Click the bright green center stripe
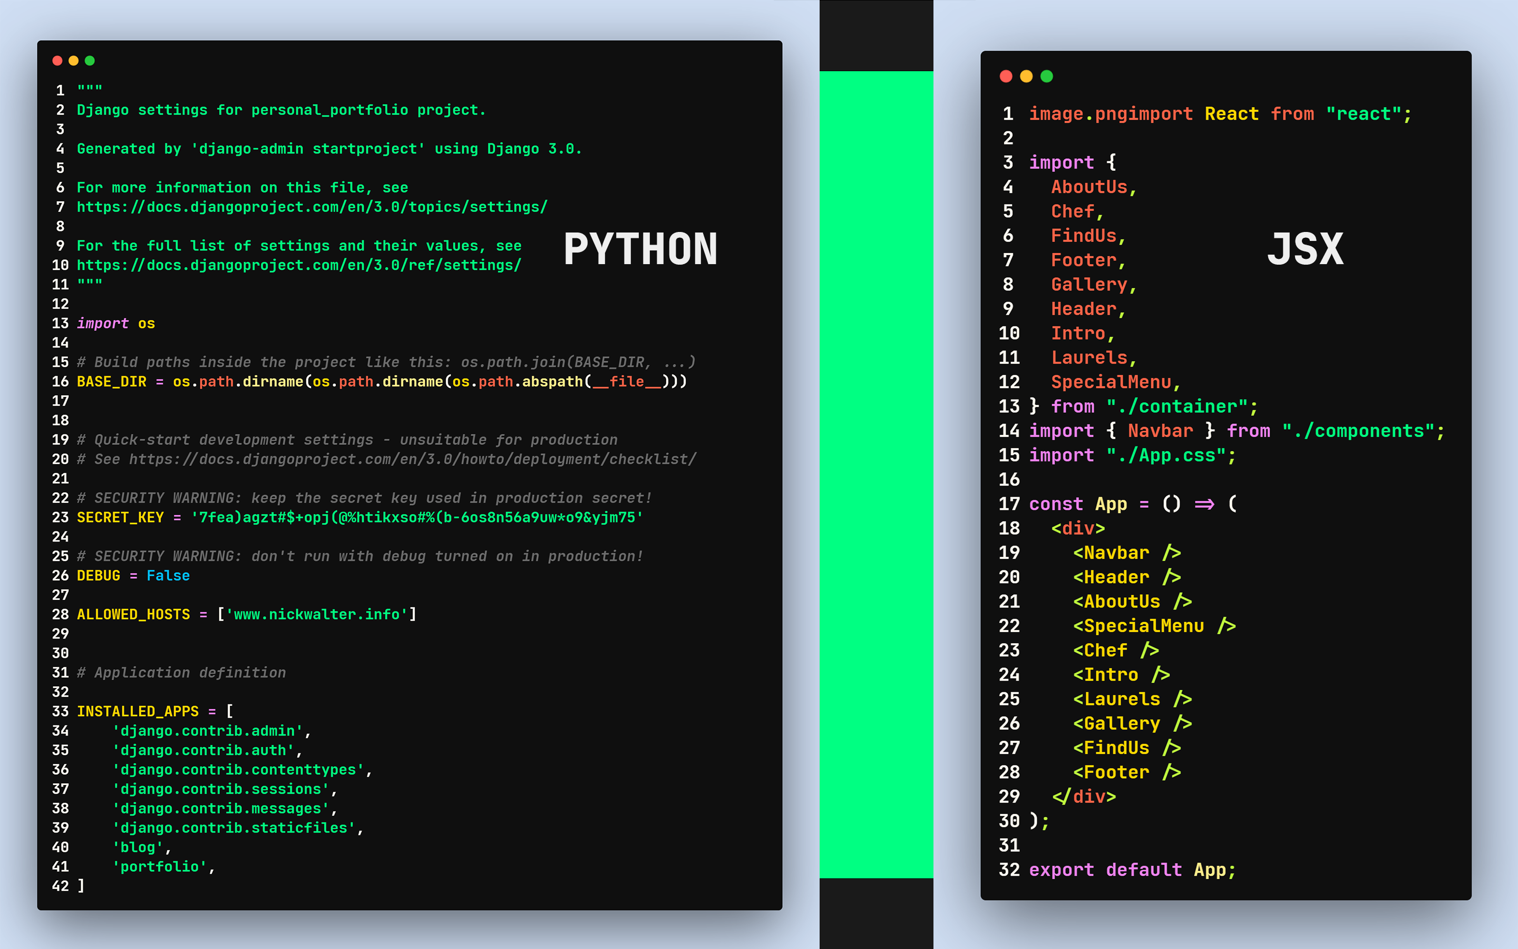1518x949 pixels. [875, 474]
